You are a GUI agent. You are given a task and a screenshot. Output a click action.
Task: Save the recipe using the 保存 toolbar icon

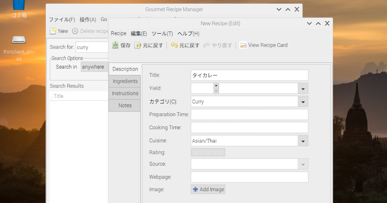click(121, 45)
